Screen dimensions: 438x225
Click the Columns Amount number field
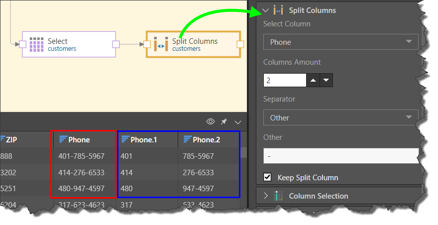tap(284, 80)
